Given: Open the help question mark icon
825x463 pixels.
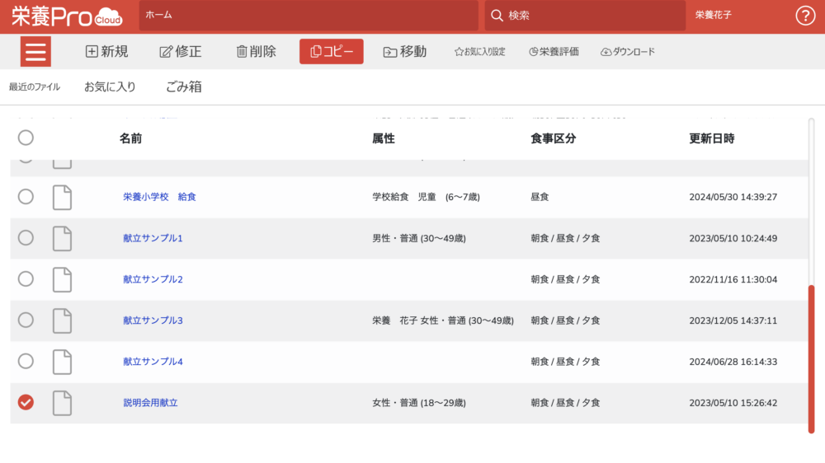Looking at the screenshot, I should click(x=804, y=16).
